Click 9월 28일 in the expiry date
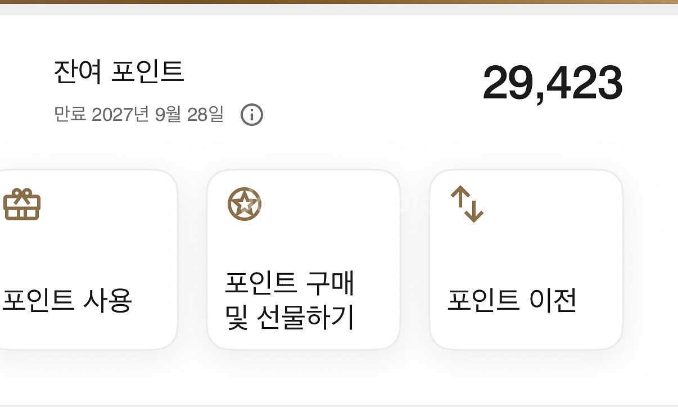678x407 pixels. pyautogui.click(x=189, y=114)
